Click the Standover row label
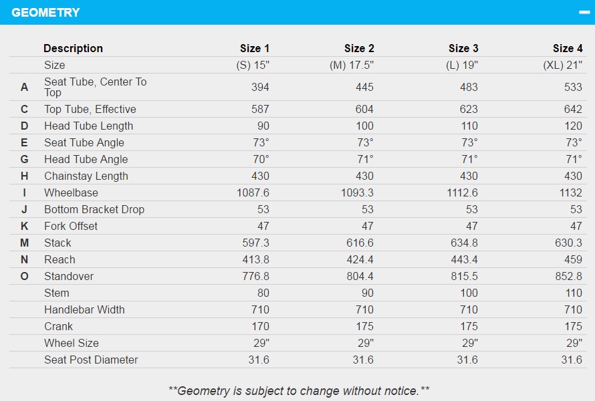This screenshot has width=595, height=401. coord(69,276)
